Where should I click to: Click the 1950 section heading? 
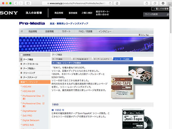pyautogui.click(x=102, y=105)
